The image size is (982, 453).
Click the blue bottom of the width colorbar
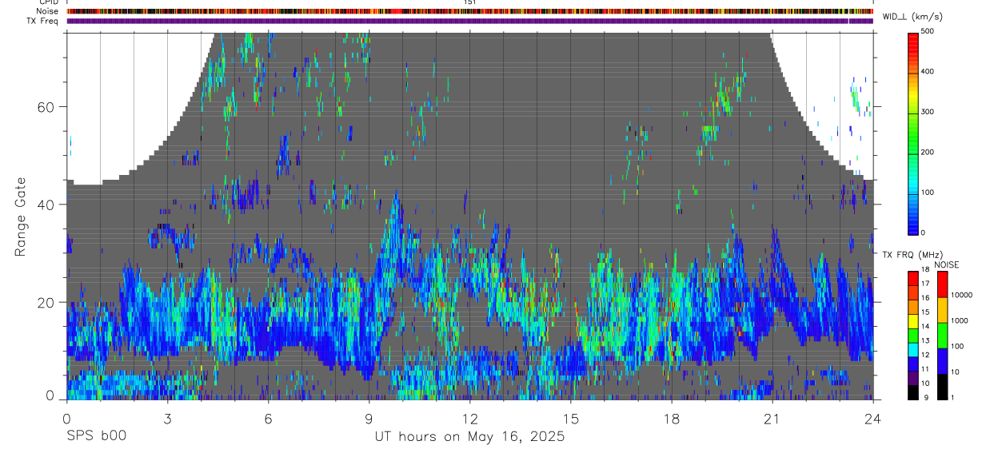(x=913, y=224)
